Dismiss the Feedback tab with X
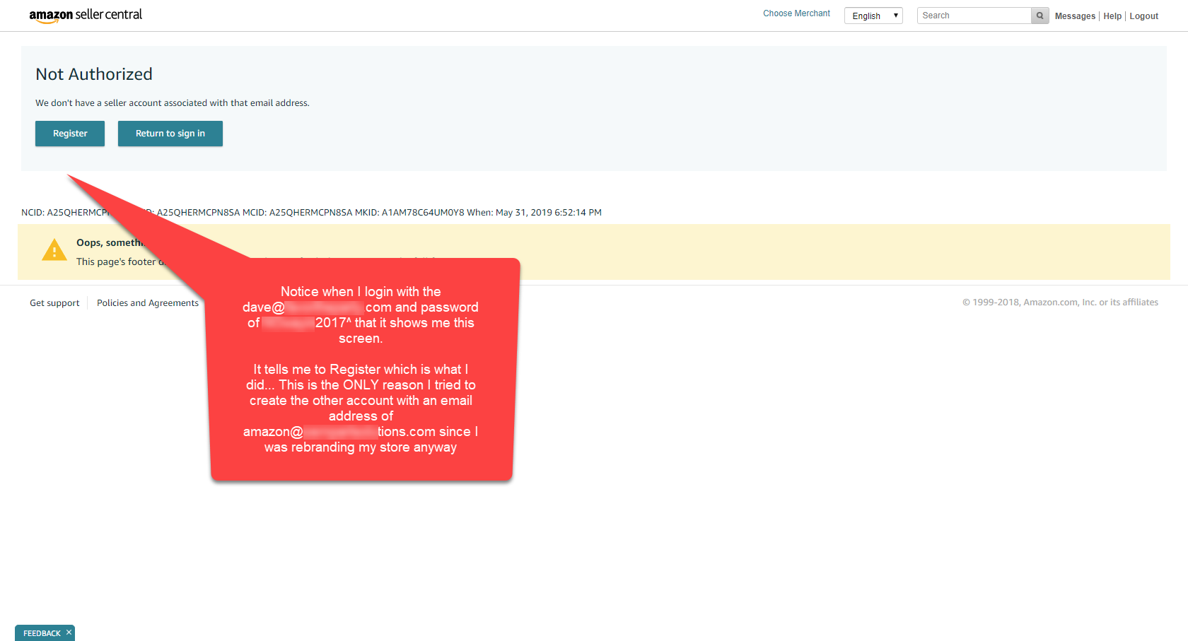The height and width of the screenshot is (641, 1188). click(x=69, y=633)
